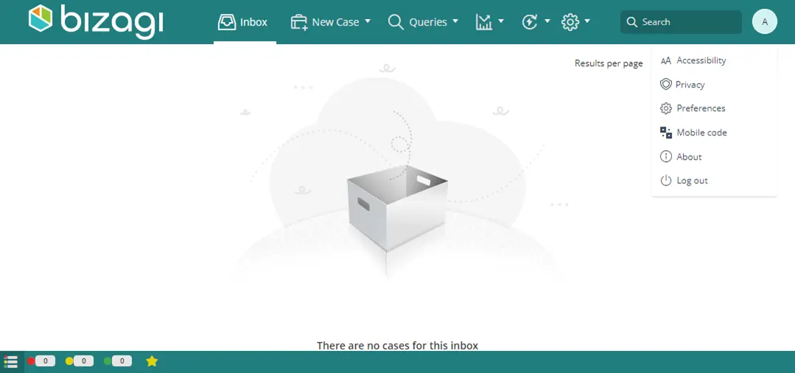Expand the reports chart dropdown arrow

[x=501, y=21]
